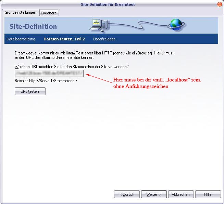Select the Dateien testen, Teil 2 step
Viewport: 224px width, 204px height.
pyautogui.click(x=64, y=39)
